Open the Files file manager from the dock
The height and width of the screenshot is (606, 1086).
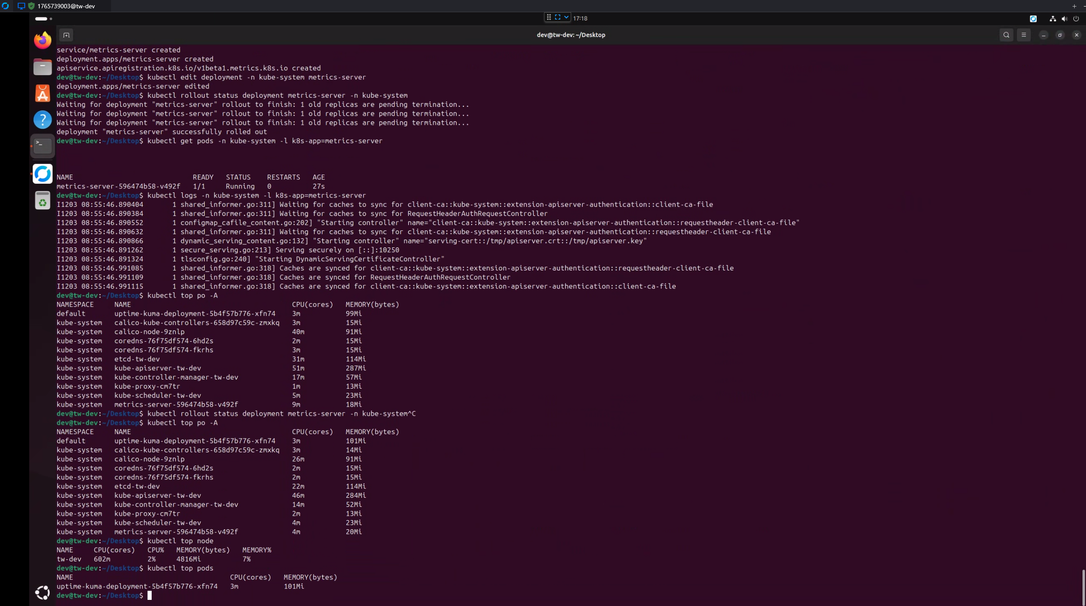42,67
